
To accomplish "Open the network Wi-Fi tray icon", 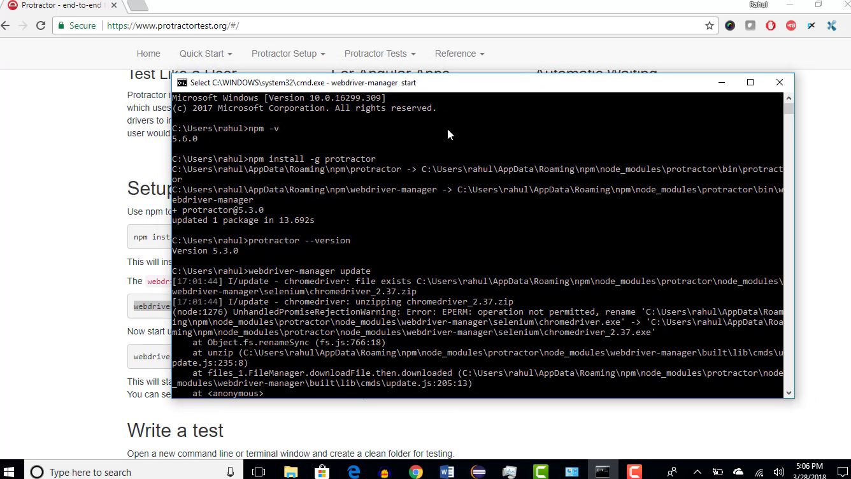I will coord(759,472).
